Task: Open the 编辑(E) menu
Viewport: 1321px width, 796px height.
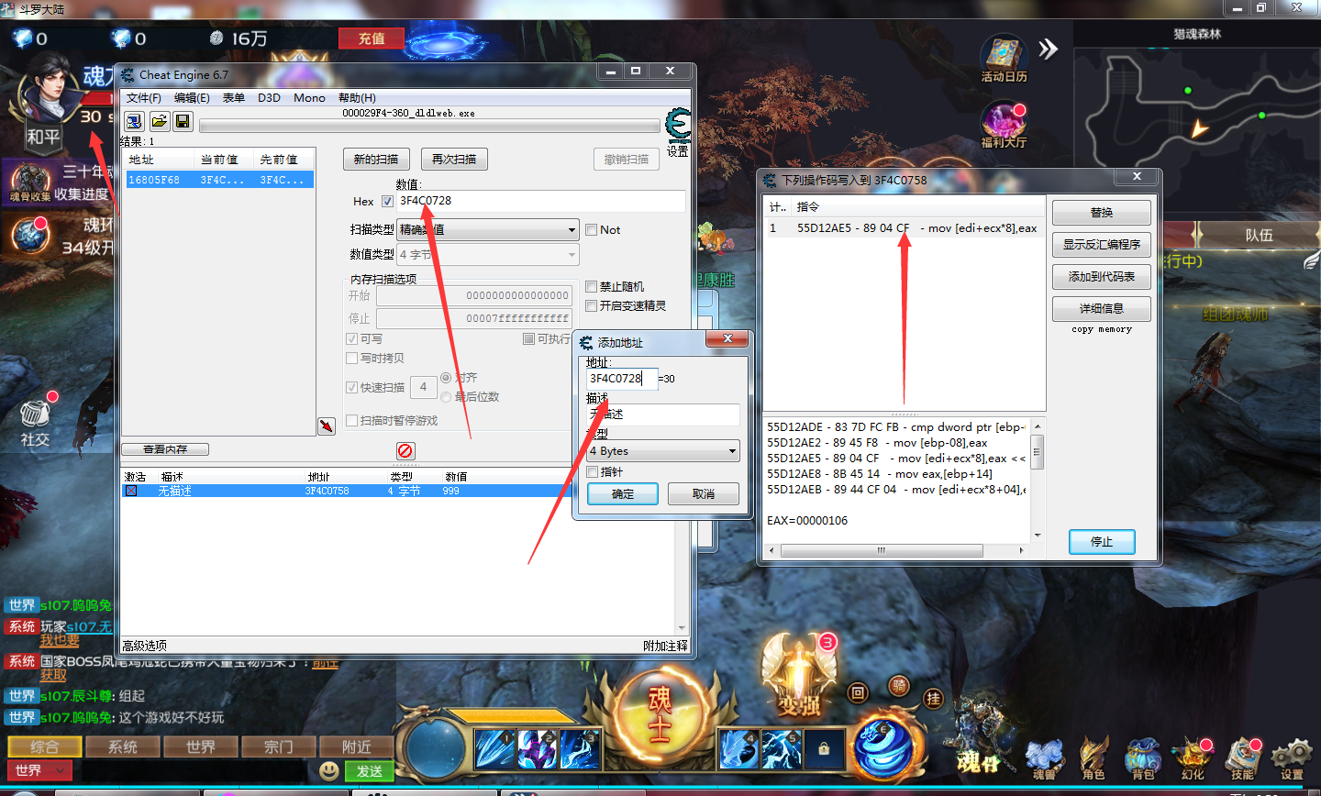Action: [x=192, y=98]
